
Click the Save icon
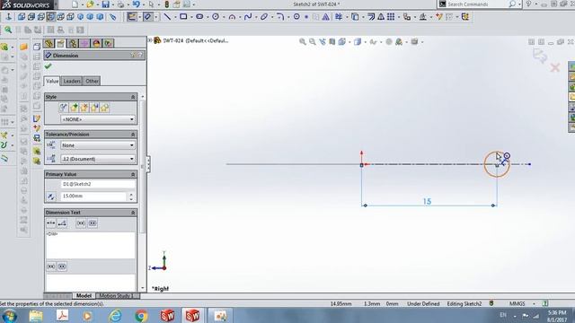click(x=105, y=4)
